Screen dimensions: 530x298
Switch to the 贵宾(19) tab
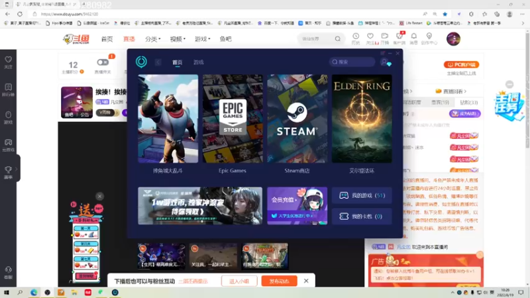(x=440, y=102)
